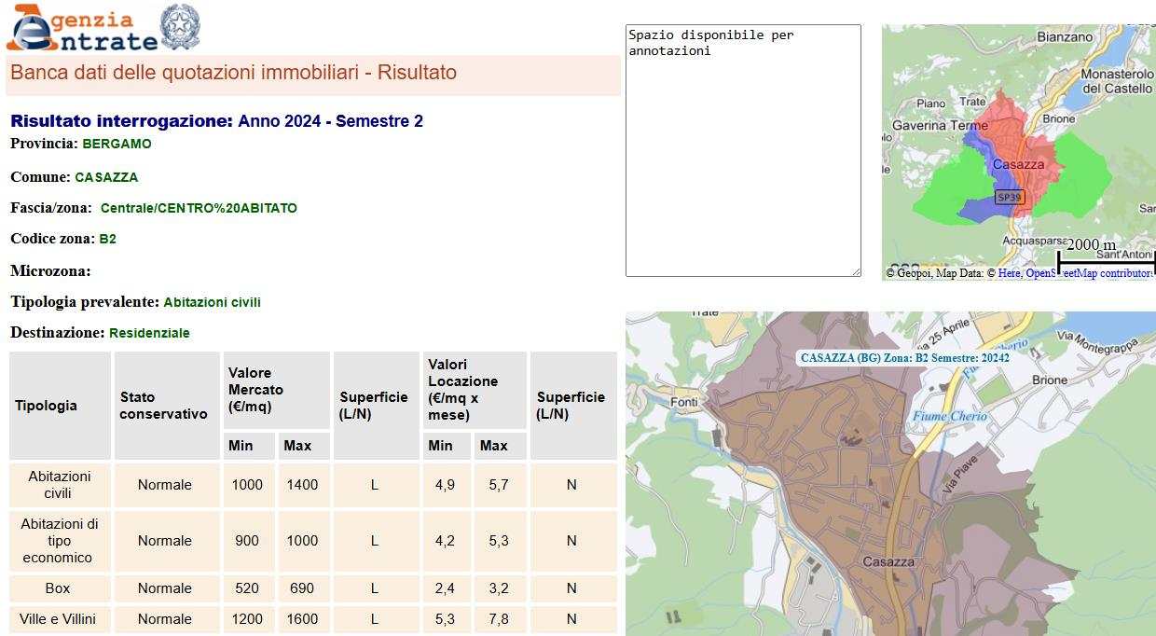Select the Ville e Villini row label
This screenshot has height=636, width=1156.
tap(60, 619)
